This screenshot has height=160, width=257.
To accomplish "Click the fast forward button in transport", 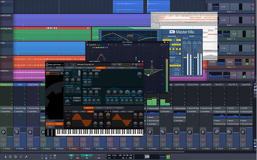I will 99,158.
